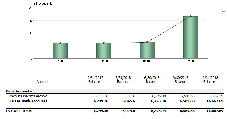Image resolution: width=227 pixels, height=119 pixels.
Task: Click the 12/31/2017 Balance column header
Action: coord(95,80)
